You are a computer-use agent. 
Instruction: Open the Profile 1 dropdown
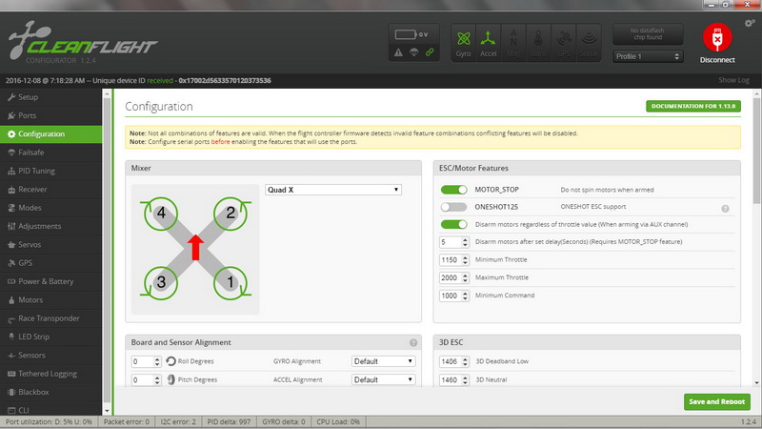point(648,56)
